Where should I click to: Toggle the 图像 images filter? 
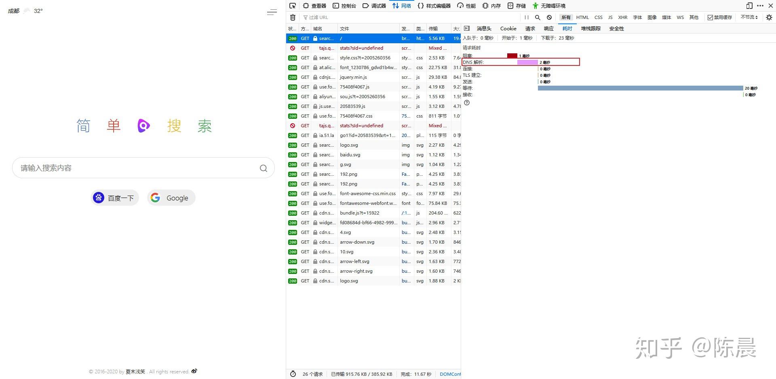coord(652,17)
